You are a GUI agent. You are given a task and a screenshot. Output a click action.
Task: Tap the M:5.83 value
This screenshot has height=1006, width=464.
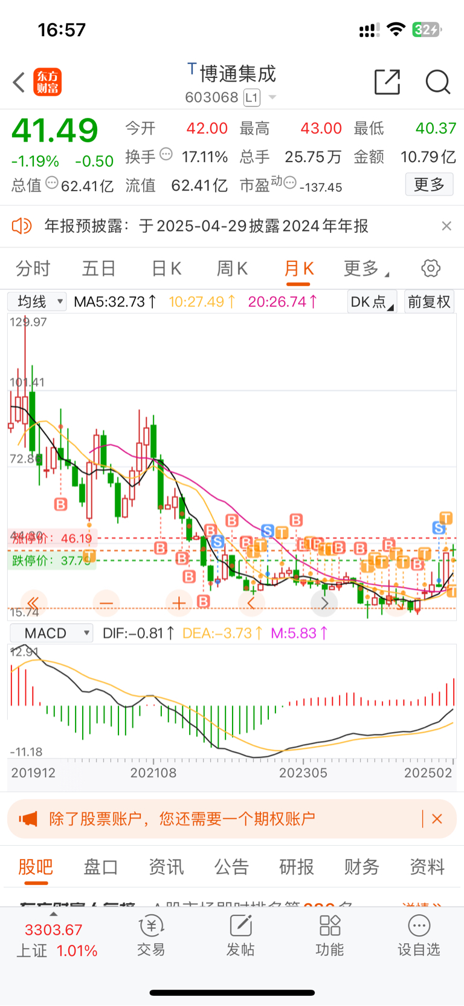tap(299, 633)
